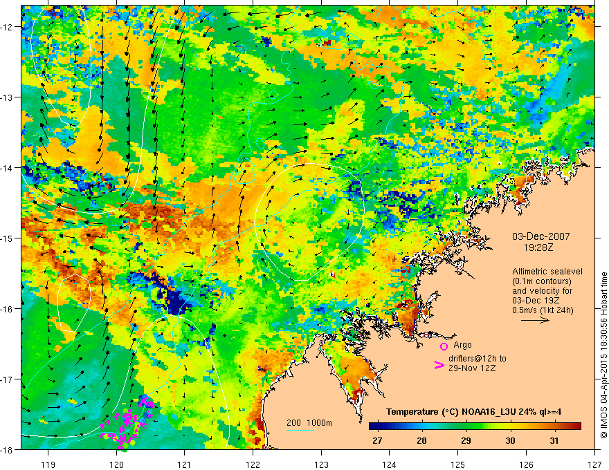609x470 pixels.
Task: Click longitude axis label 124
Action: pyautogui.click(x=390, y=464)
